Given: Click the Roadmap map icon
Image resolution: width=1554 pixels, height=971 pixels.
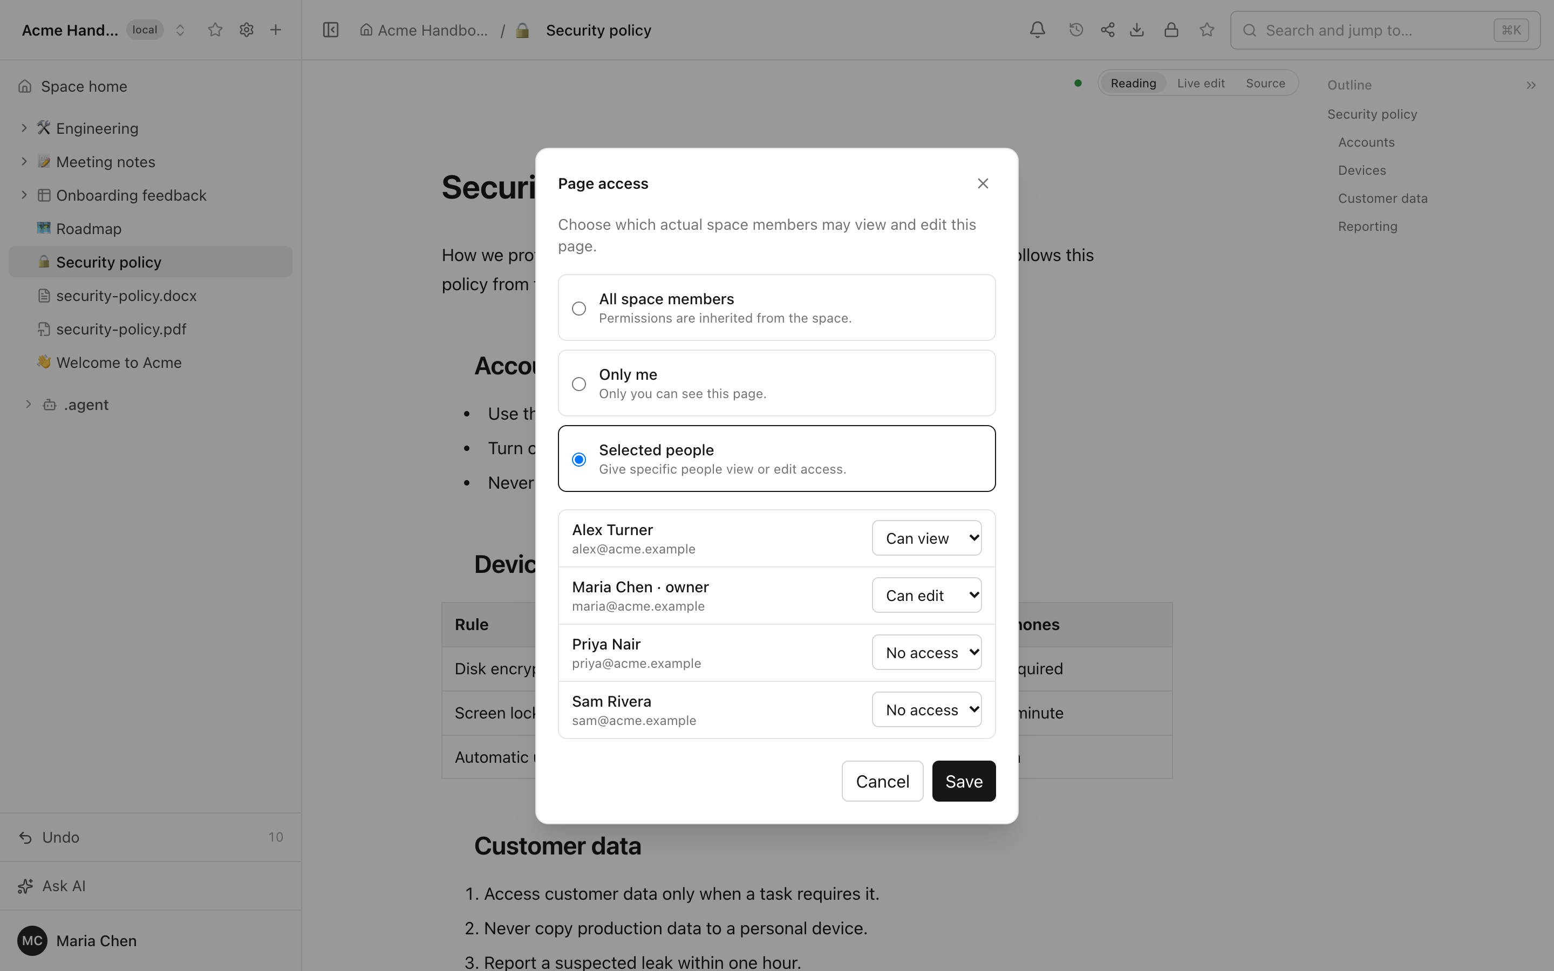Looking at the screenshot, I should click(44, 228).
